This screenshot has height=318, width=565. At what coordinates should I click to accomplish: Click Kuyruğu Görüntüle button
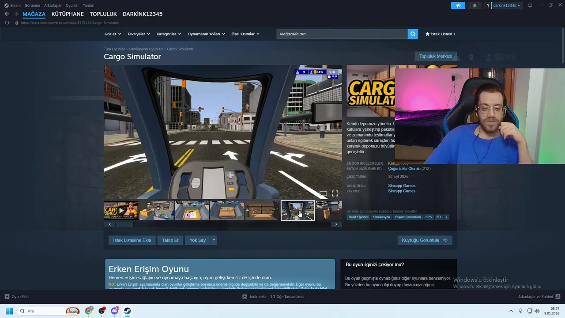(425, 240)
